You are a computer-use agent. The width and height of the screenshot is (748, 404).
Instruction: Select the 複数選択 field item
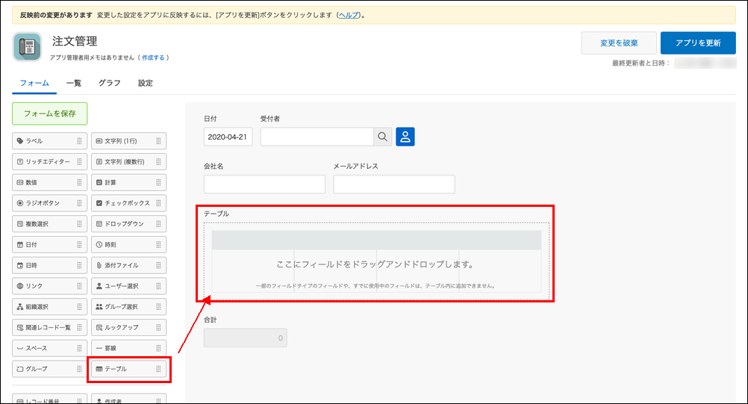pos(49,224)
